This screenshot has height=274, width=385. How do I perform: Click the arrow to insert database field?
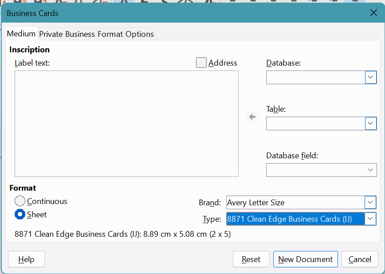[252, 117]
